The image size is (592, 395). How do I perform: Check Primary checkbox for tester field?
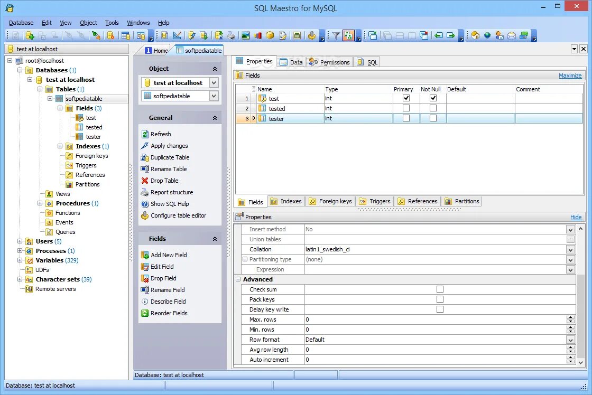pos(406,118)
